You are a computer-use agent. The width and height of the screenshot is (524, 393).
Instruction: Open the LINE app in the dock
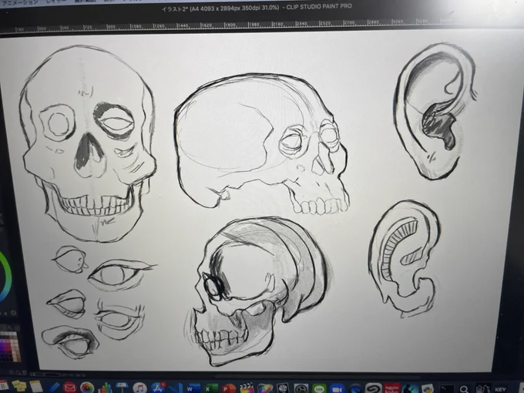point(319,389)
